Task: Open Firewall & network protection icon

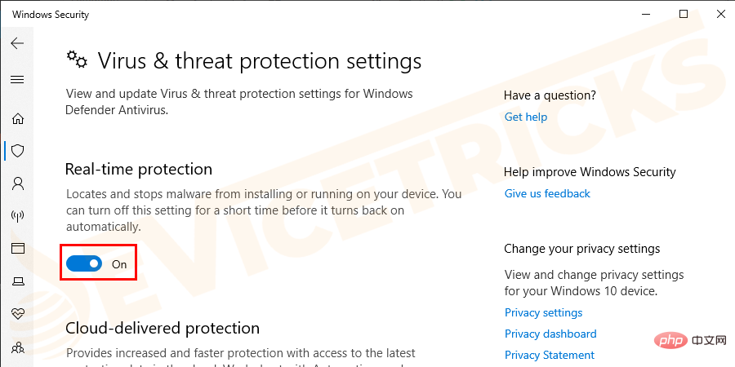Action: click(17, 216)
